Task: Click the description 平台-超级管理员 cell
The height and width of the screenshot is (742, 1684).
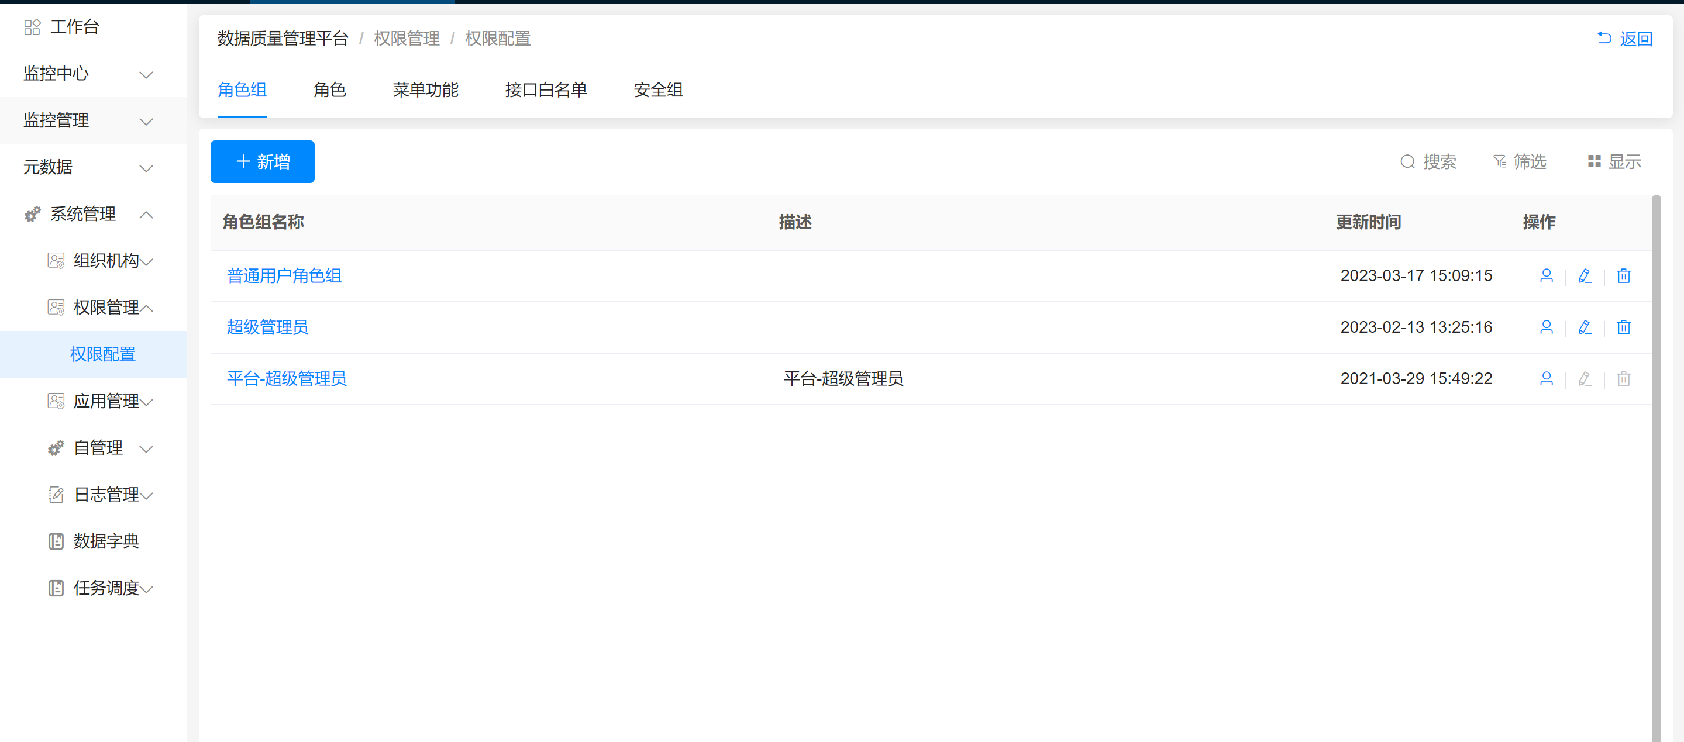Action: click(x=843, y=378)
